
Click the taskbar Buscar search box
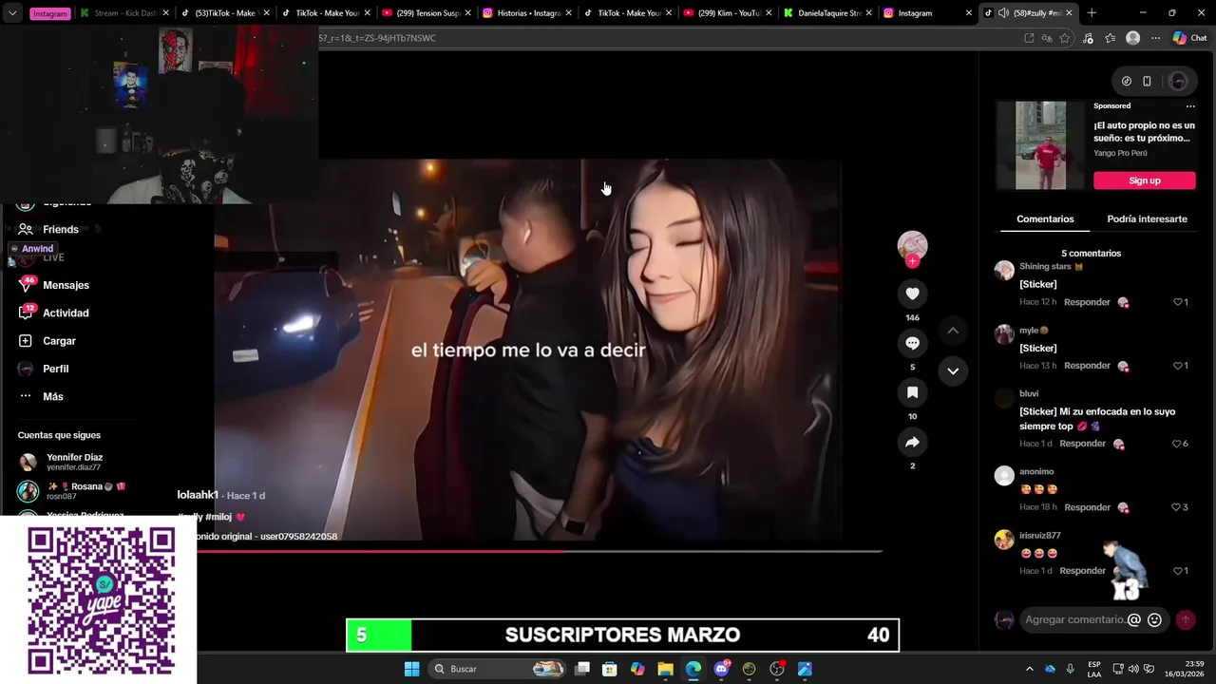[x=496, y=669]
